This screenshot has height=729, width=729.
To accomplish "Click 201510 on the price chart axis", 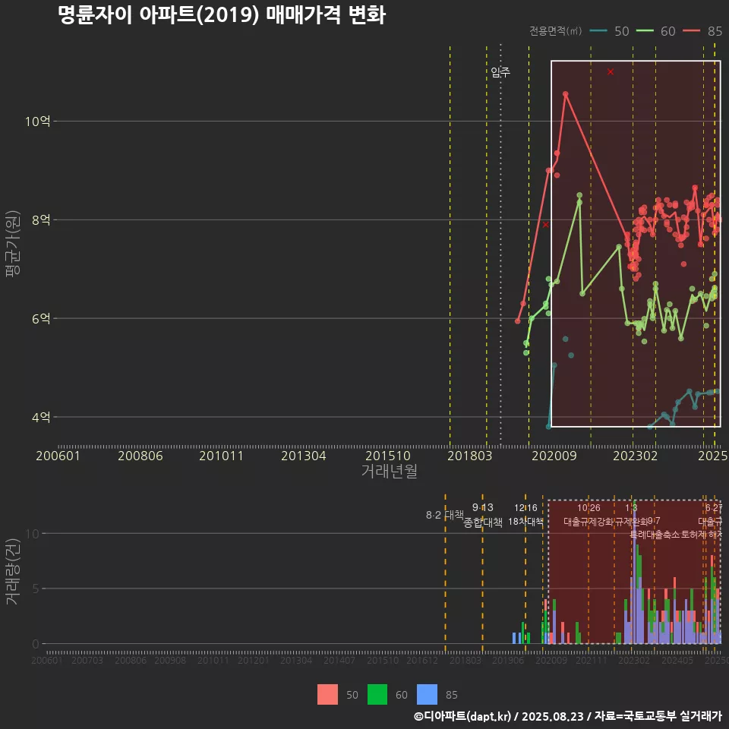I will pos(388,456).
